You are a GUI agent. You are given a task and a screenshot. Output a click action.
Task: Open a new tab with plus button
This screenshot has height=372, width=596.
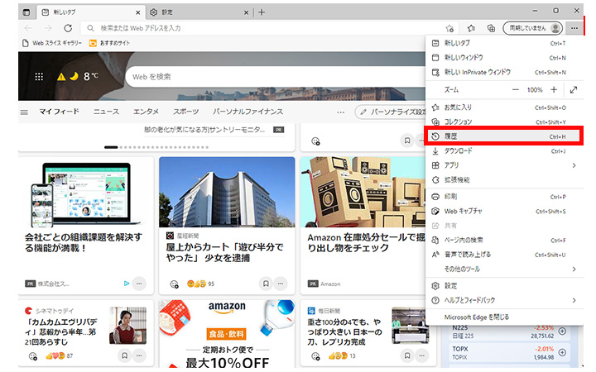tap(262, 12)
